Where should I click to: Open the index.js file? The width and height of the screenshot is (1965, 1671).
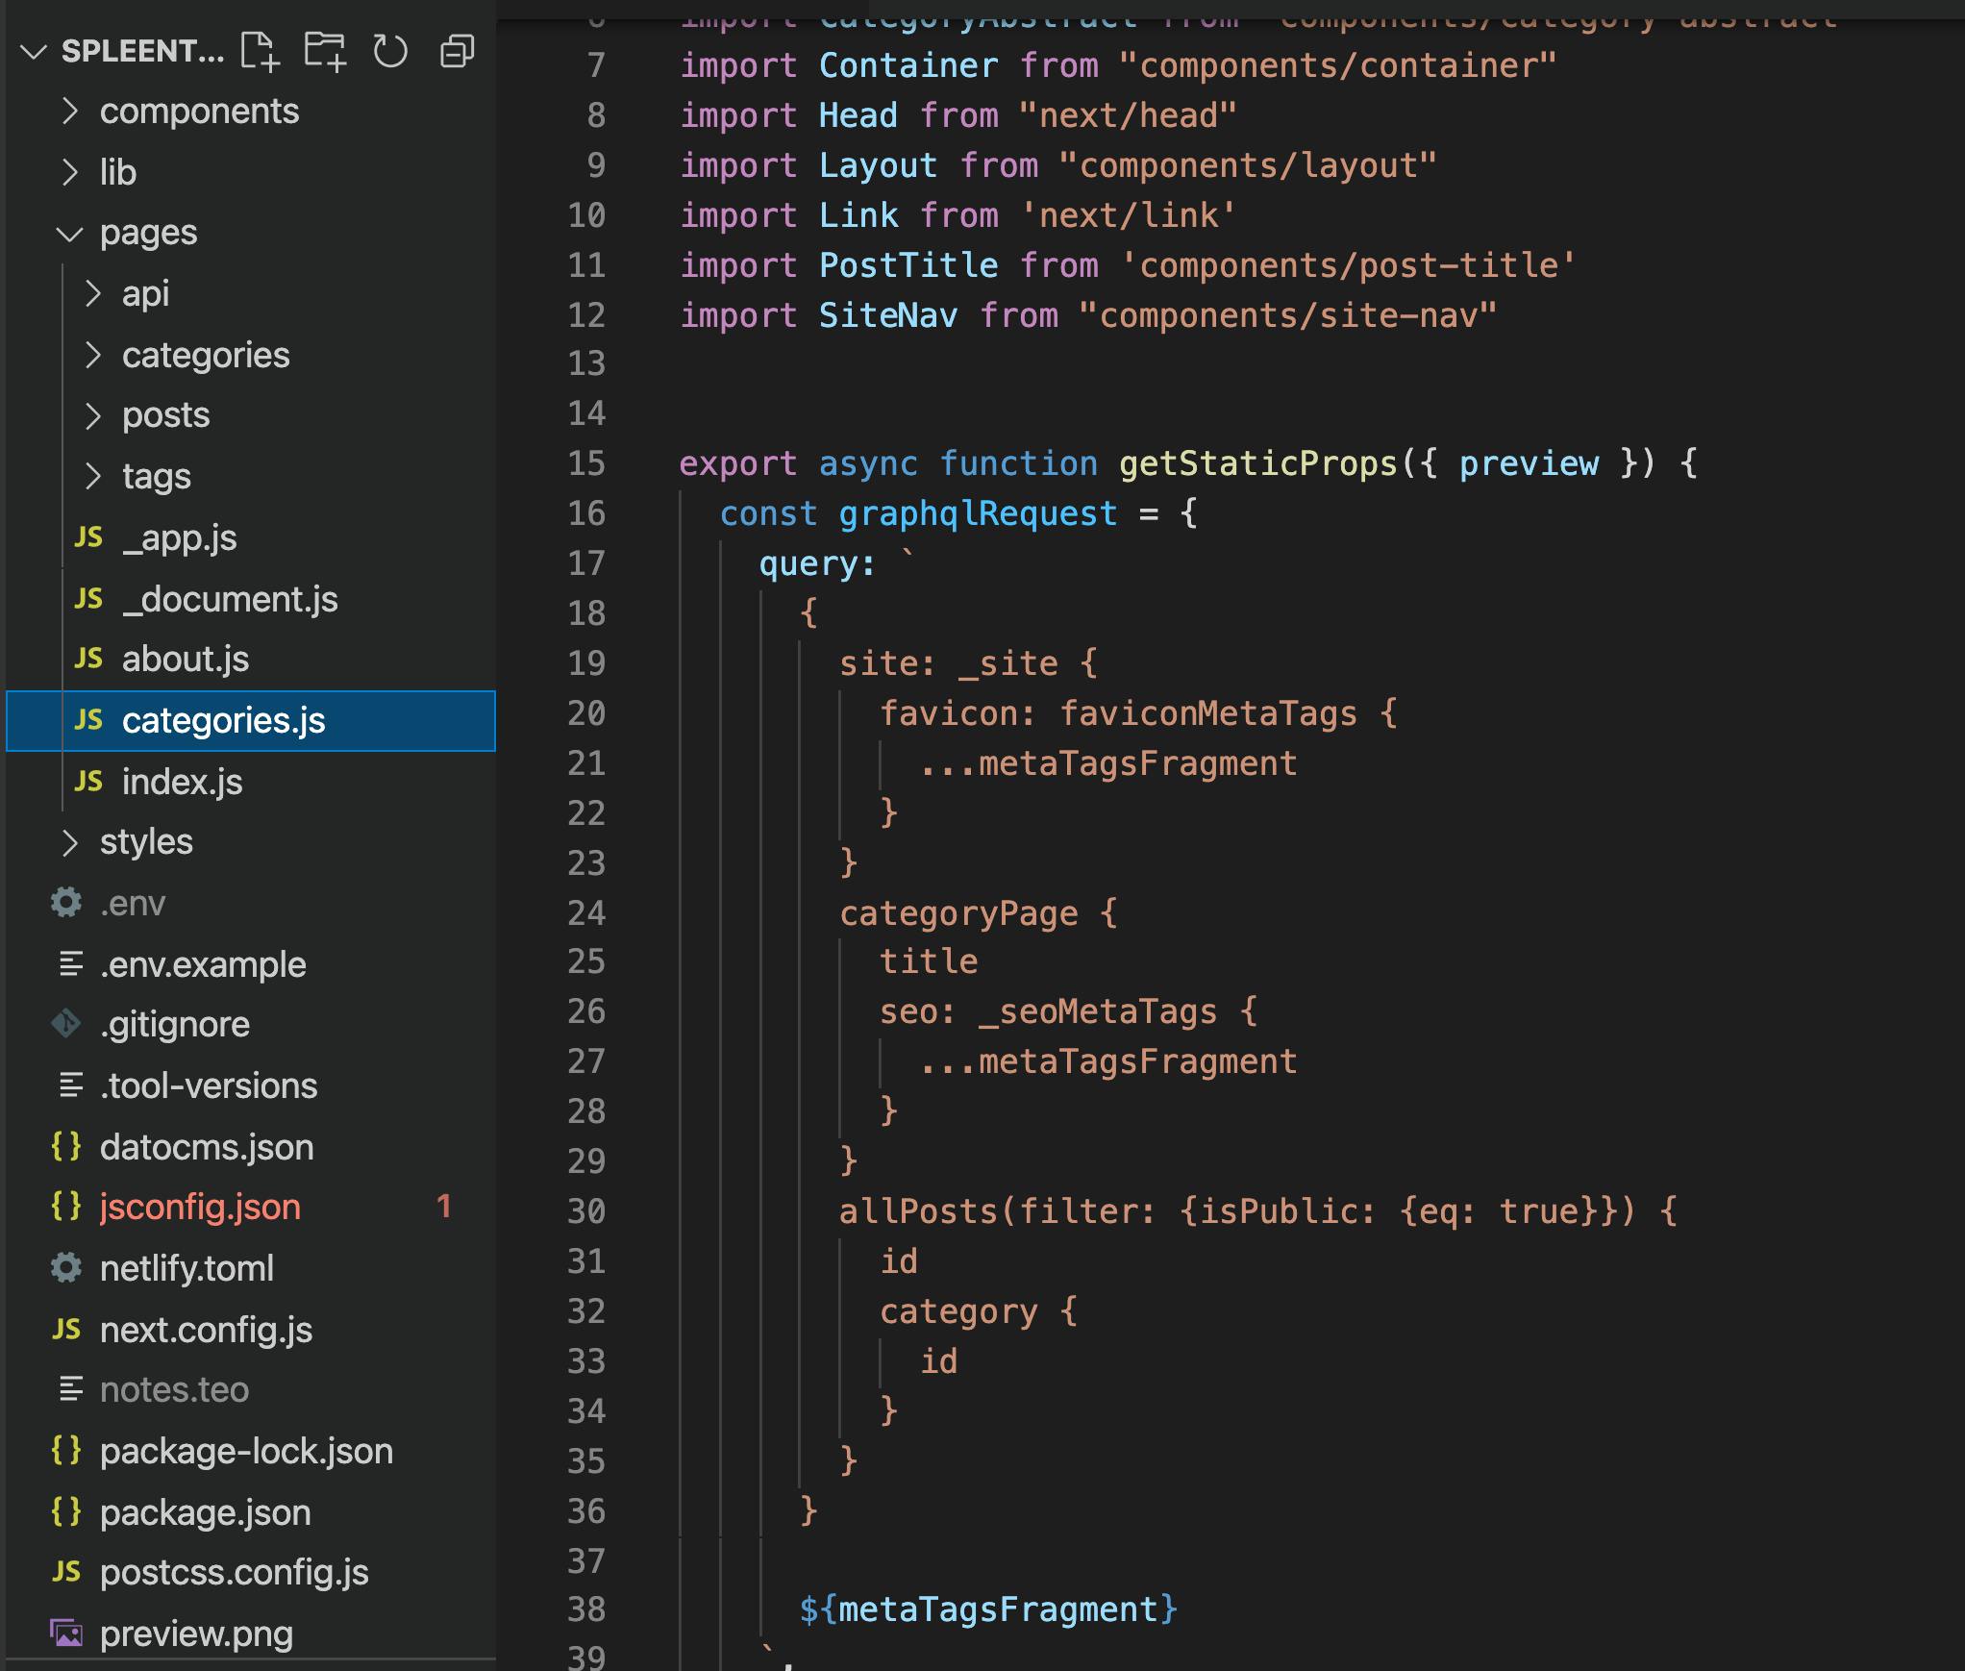point(182,782)
